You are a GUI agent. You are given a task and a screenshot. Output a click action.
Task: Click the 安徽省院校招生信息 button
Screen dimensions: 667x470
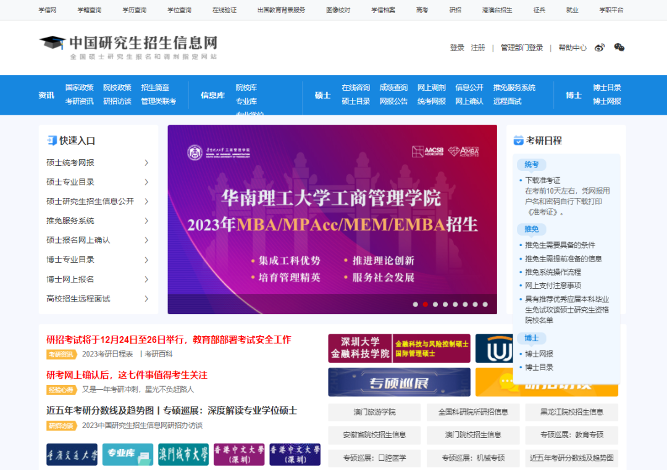(374, 435)
